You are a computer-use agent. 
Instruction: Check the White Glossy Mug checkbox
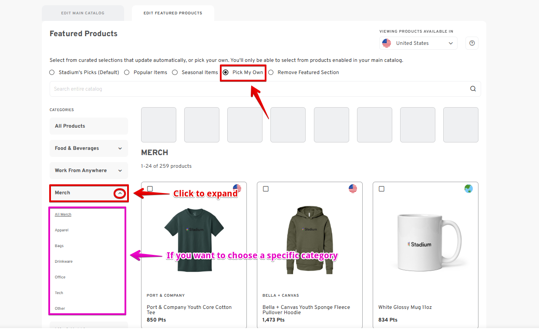(382, 189)
